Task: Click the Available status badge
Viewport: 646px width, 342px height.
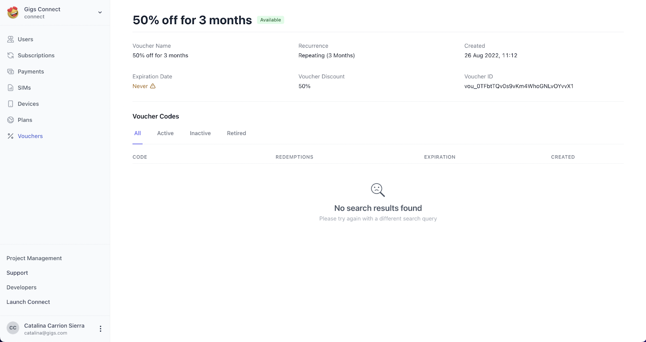Action: coord(271,20)
